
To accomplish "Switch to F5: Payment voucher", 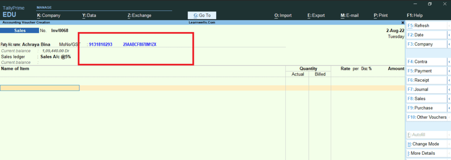I will point(426,71).
